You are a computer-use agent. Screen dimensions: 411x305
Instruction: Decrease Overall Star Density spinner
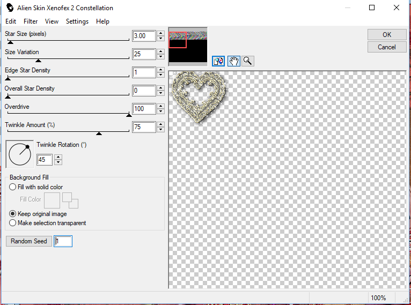tap(160, 93)
